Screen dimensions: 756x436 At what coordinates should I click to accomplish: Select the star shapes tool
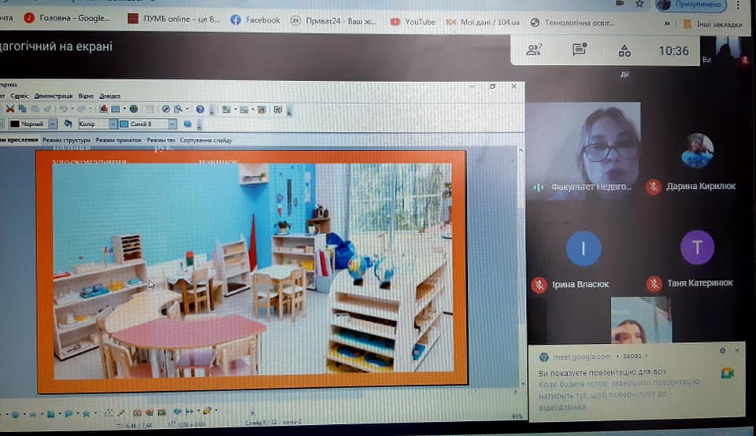86,414
